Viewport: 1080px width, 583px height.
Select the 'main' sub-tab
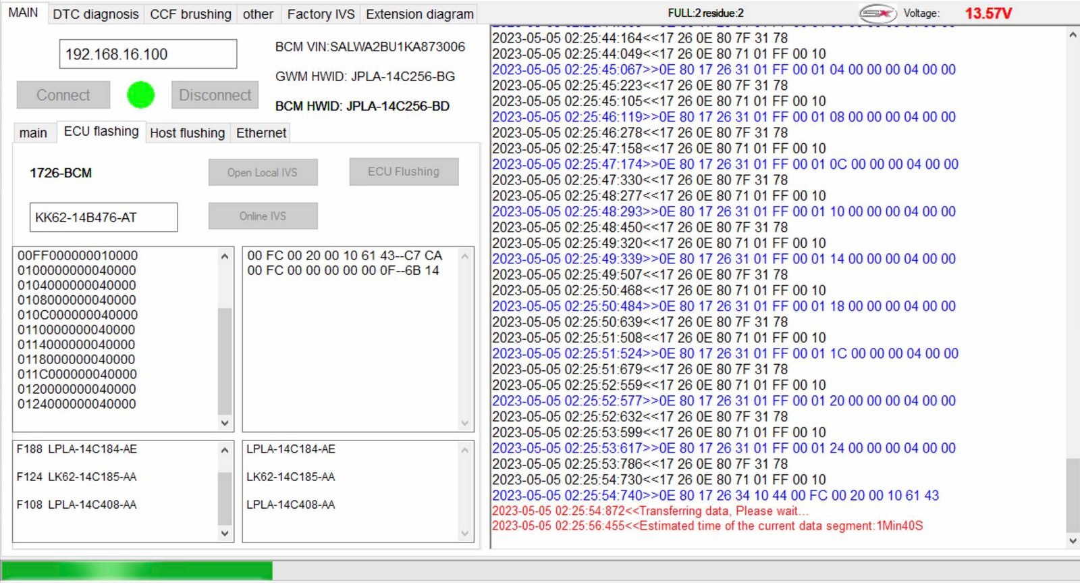click(33, 133)
